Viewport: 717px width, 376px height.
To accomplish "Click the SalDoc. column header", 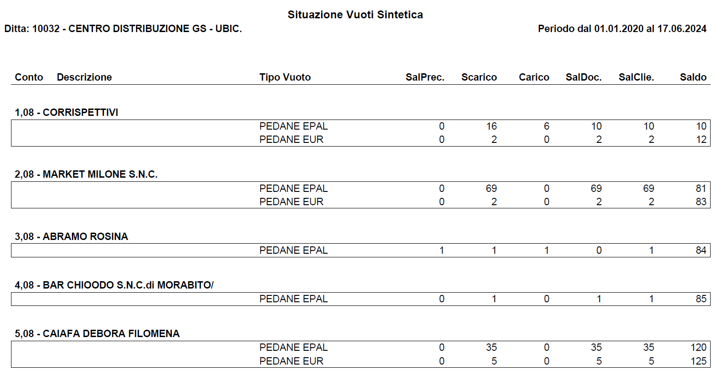I will (583, 77).
